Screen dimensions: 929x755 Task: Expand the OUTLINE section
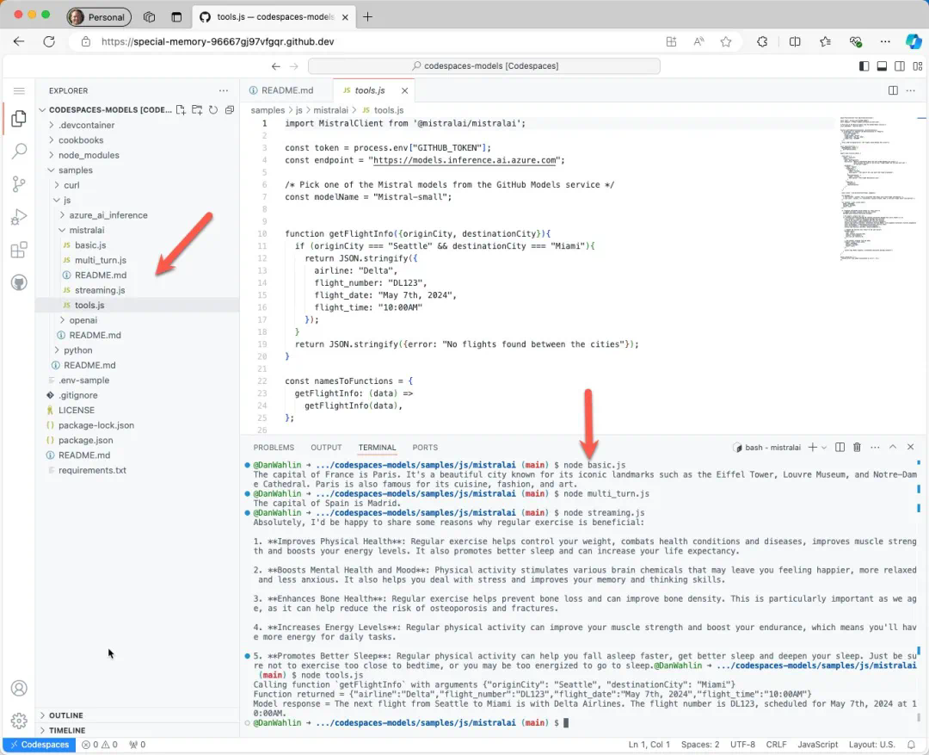pyautogui.click(x=66, y=715)
